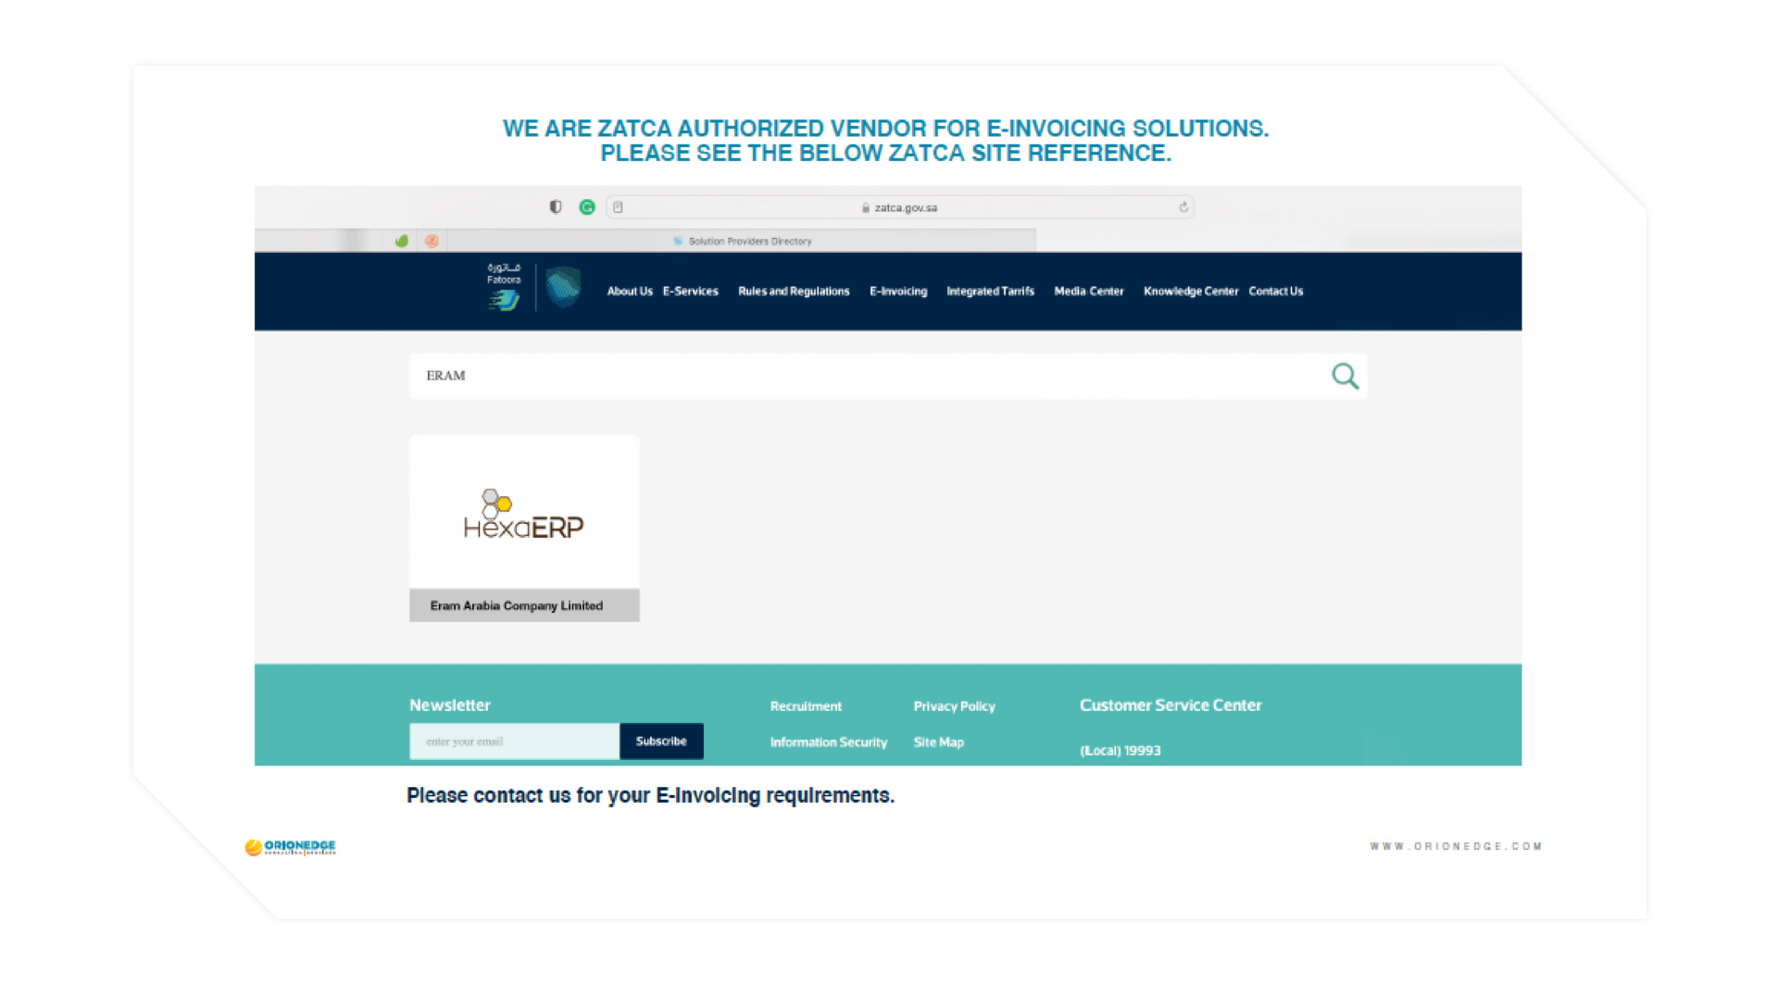
Task: Select the orange pinned tab icon
Action: pos(432,241)
